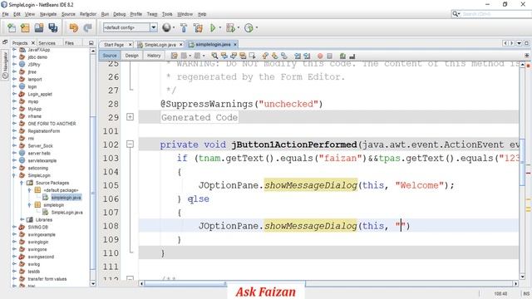This screenshot has height=299, width=532.
Task: Click the Uncomment icon in editor toolbar
Action: (352, 56)
